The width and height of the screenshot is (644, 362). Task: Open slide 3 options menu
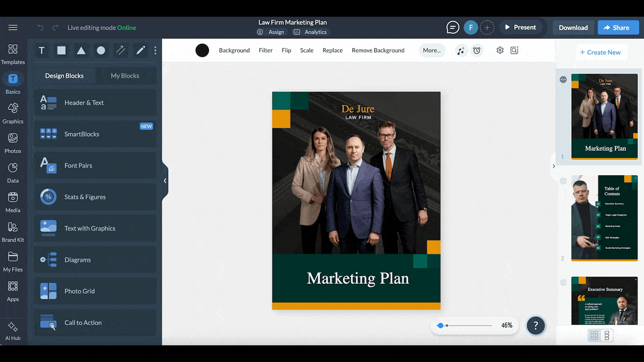[x=563, y=282]
